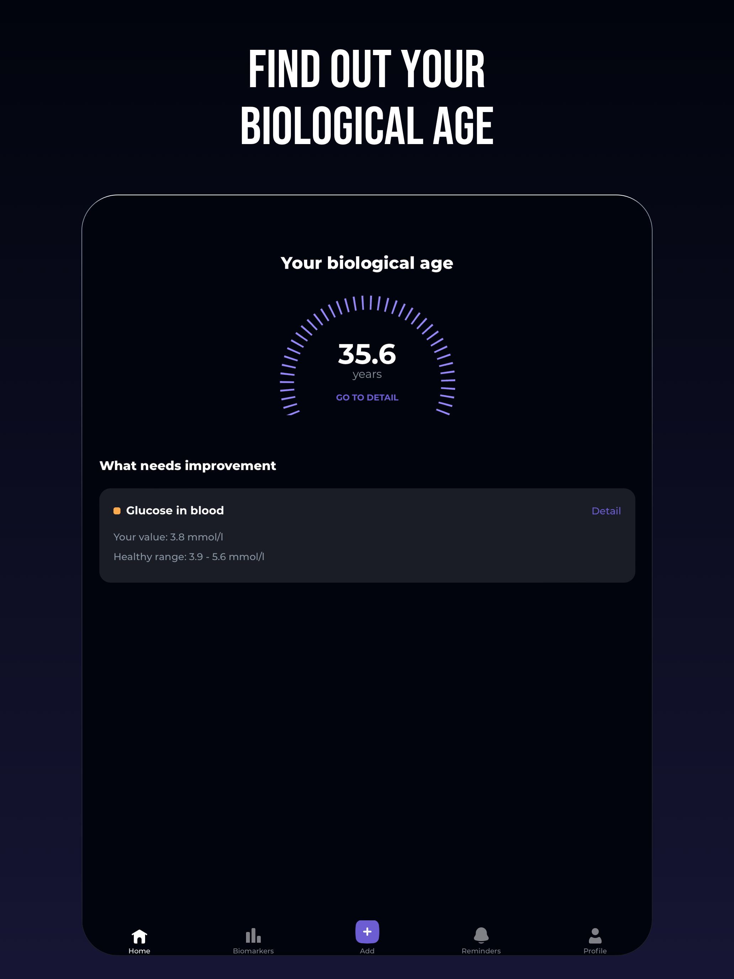Open the Biomarkers bar chart icon
734x979 pixels.
pyautogui.click(x=253, y=936)
